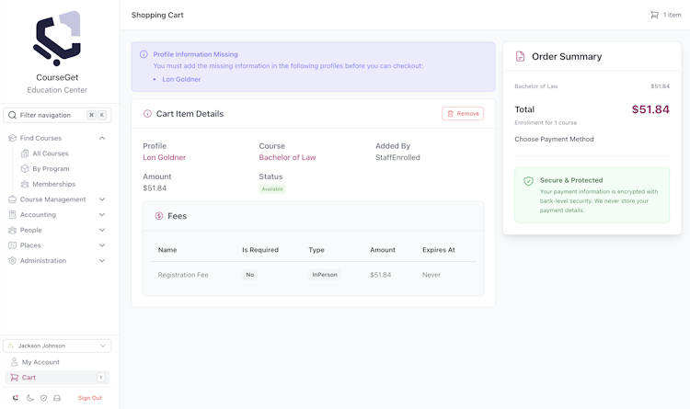The height and width of the screenshot is (409, 690).
Task: Click the Find Courses graduation cap icon
Action: [12, 138]
